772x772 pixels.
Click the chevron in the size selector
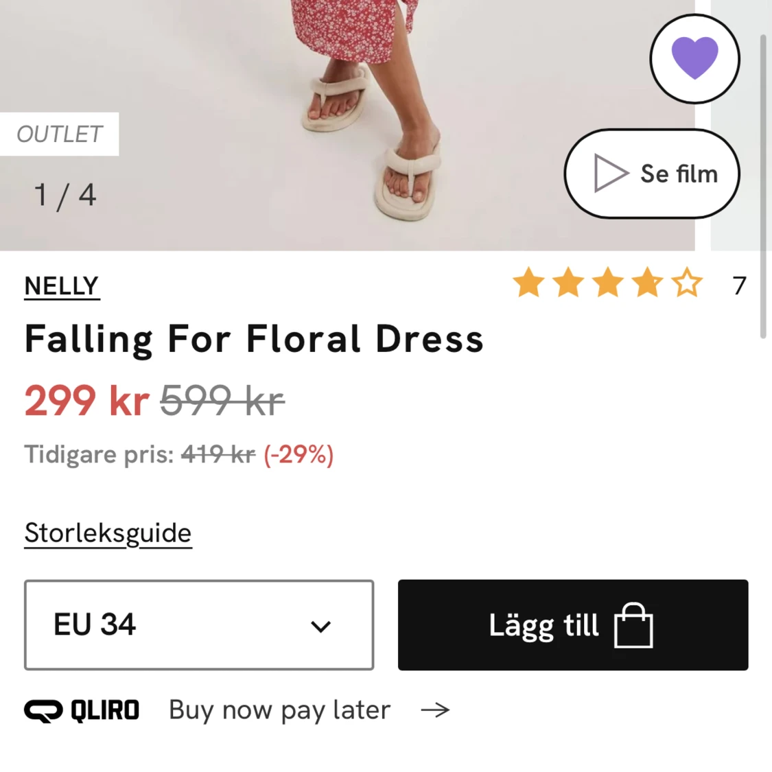coord(320,625)
